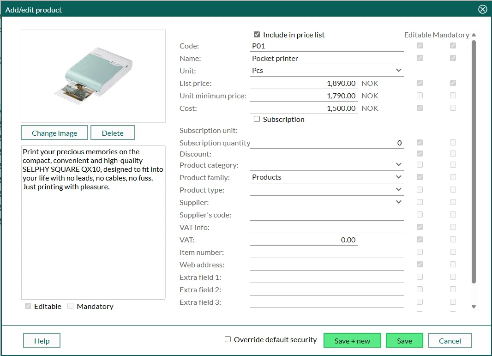Delete the product image
The width and height of the screenshot is (492, 356).
tap(113, 133)
